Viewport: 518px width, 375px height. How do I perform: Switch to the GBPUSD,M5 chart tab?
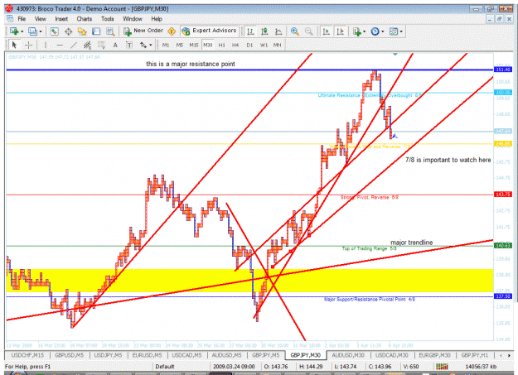(69, 355)
